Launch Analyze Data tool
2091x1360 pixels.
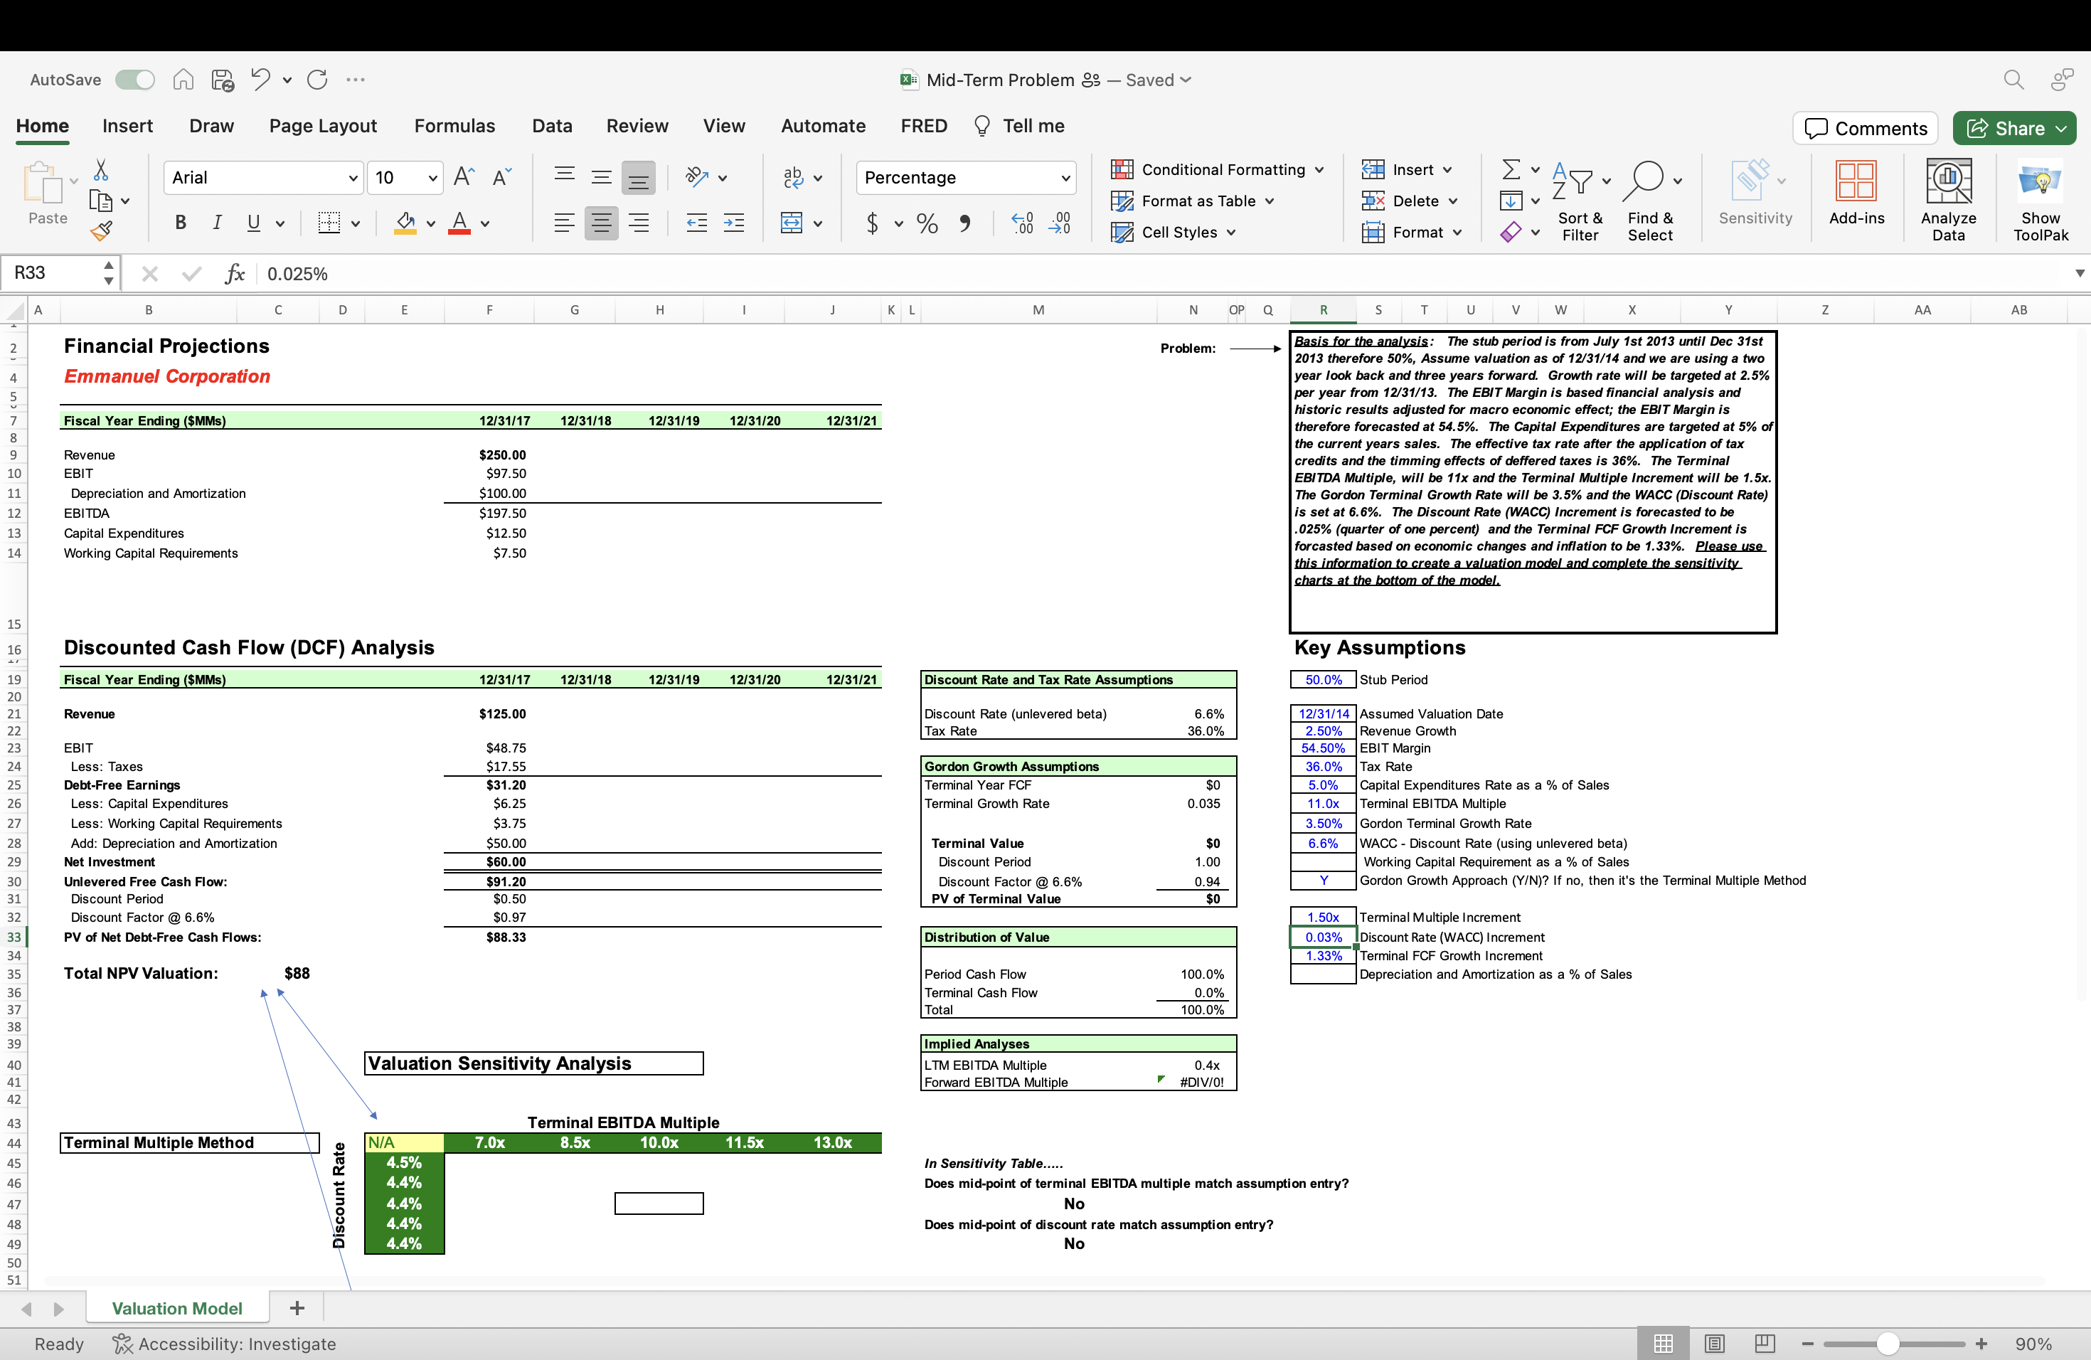point(1948,197)
